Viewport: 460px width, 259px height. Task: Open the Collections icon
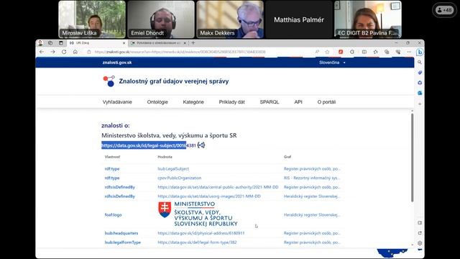[x=387, y=52]
